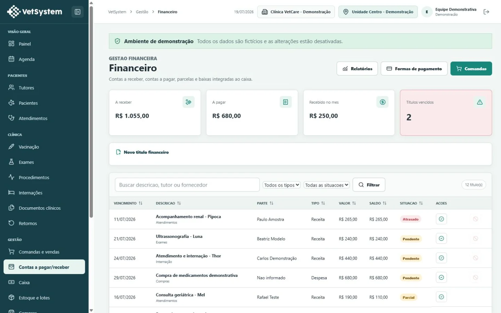Screen dimensions: 501x313
Task: Cancel the Ultrassonografia - Luna title
Action: click(475, 239)
